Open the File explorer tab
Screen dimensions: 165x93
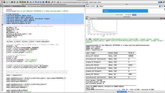pos(128,15)
